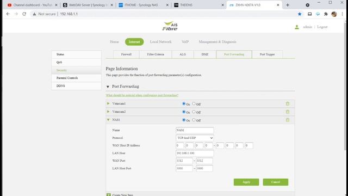Delete the NAS1 rule with trash icon
The width and height of the screenshot is (348, 196).
[288, 120]
